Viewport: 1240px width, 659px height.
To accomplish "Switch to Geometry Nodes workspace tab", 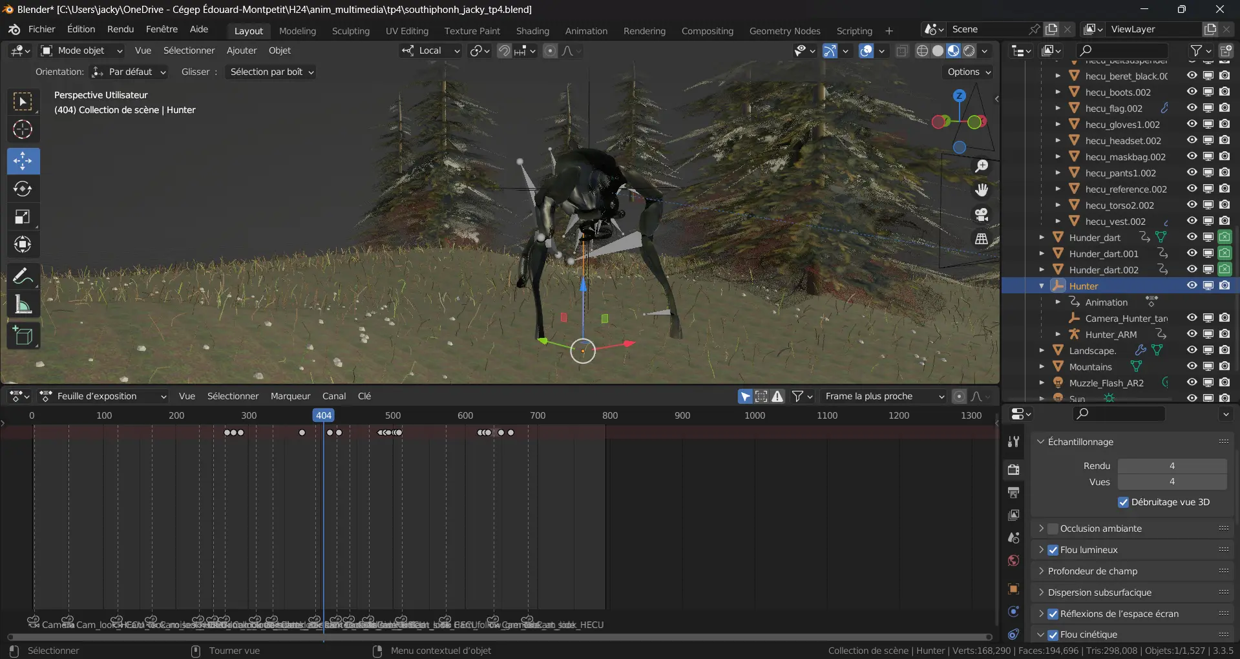I will 784,31.
